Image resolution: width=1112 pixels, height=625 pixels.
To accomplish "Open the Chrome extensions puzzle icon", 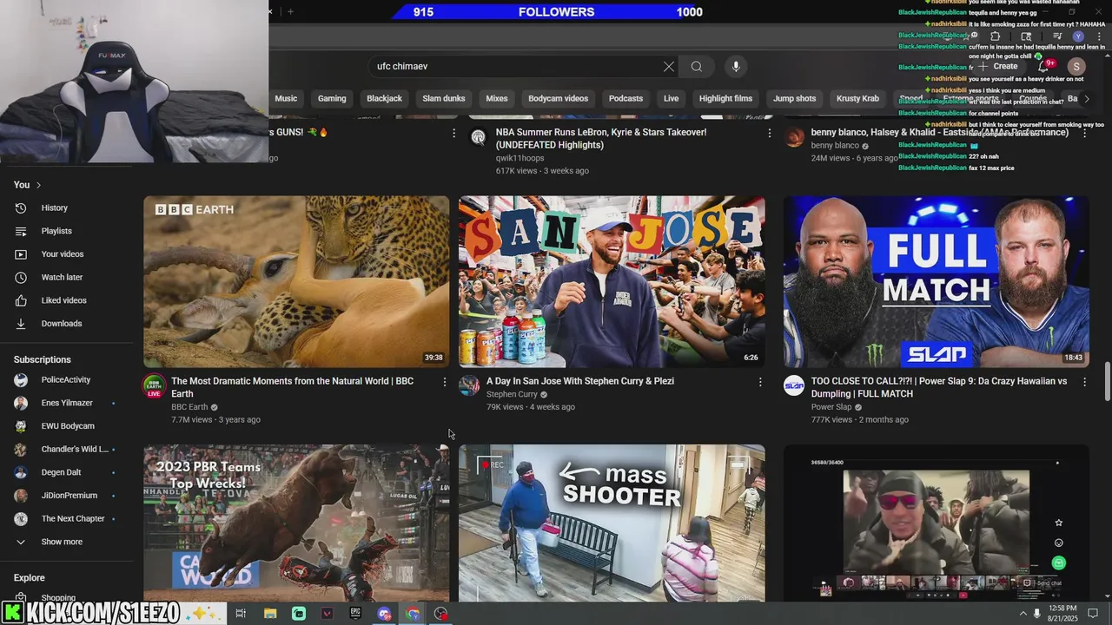I will [x=996, y=36].
